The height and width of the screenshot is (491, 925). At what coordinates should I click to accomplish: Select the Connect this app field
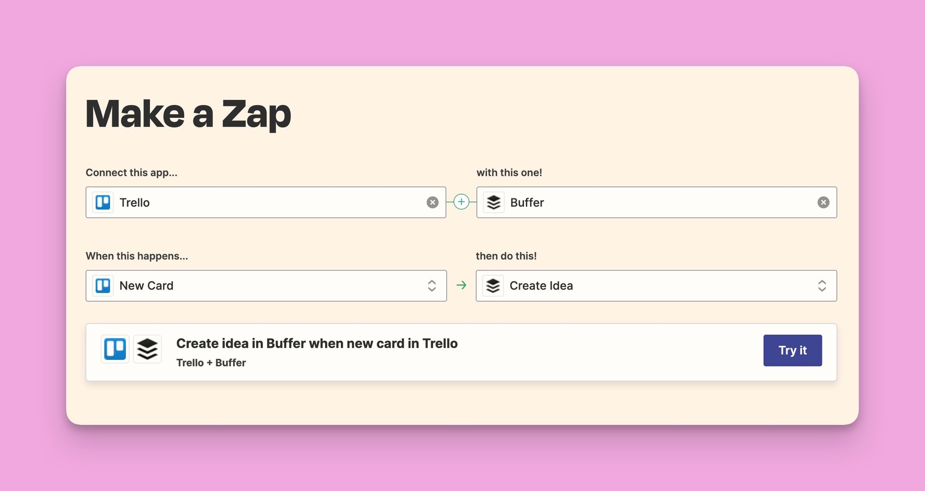(266, 202)
